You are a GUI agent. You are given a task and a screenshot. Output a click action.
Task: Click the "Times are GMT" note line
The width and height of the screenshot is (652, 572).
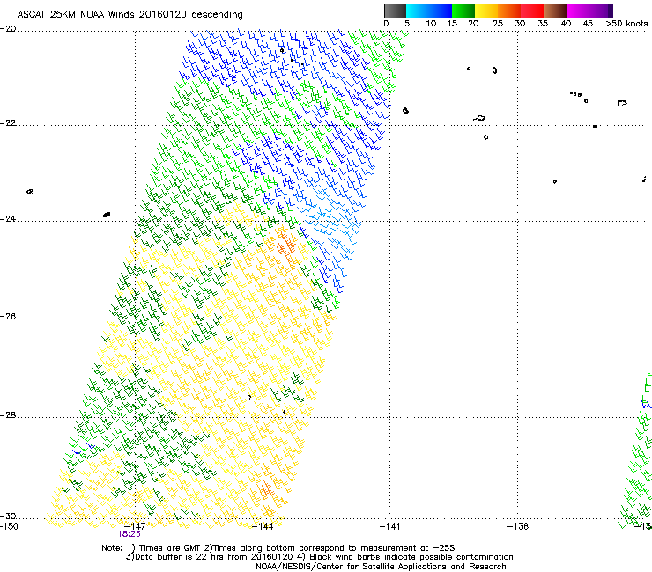point(278,548)
